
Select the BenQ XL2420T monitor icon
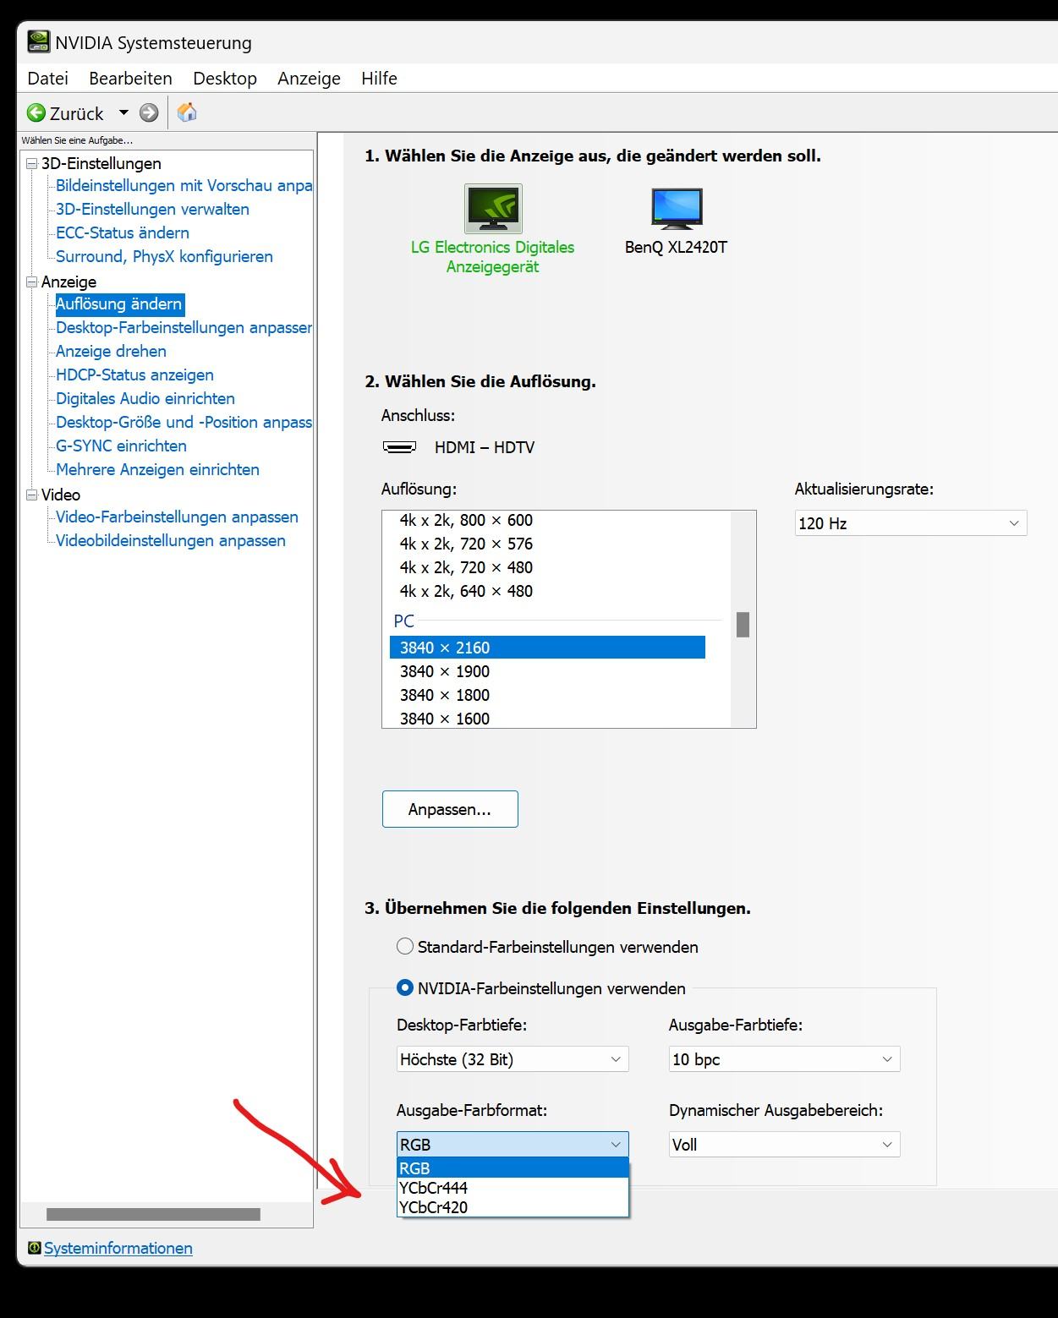click(677, 209)
